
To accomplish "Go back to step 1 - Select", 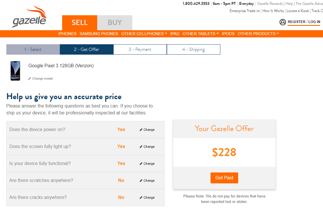I will 33,49.
